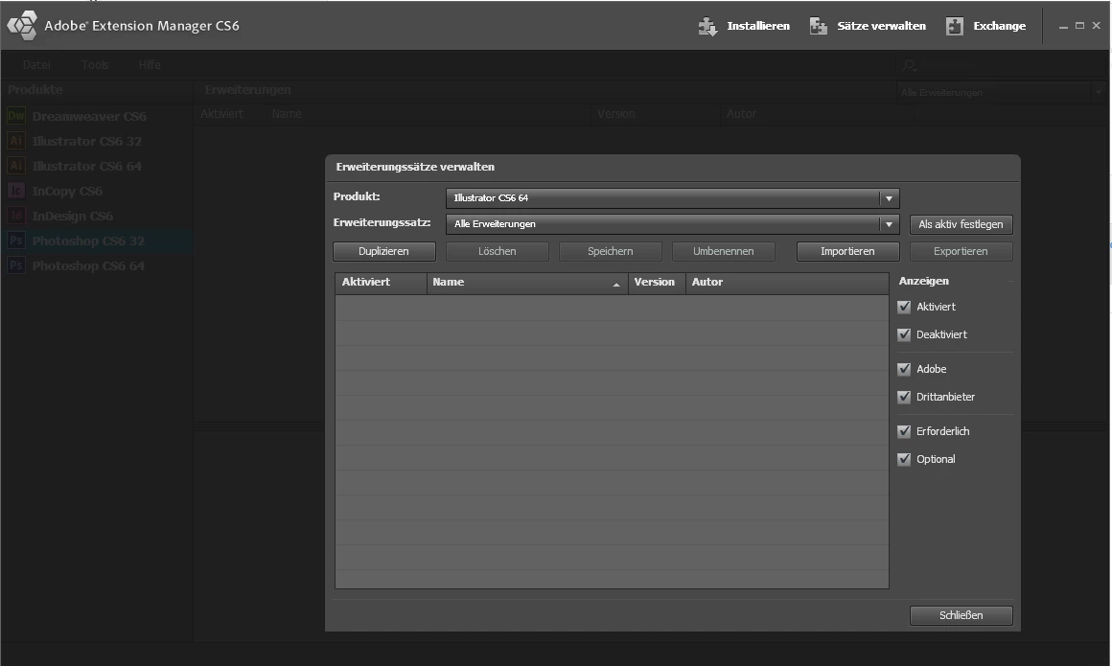The image size is (1112, 666).
Task: Select the Dreamweaver CS6 product icon
Action: pos(15,116)
